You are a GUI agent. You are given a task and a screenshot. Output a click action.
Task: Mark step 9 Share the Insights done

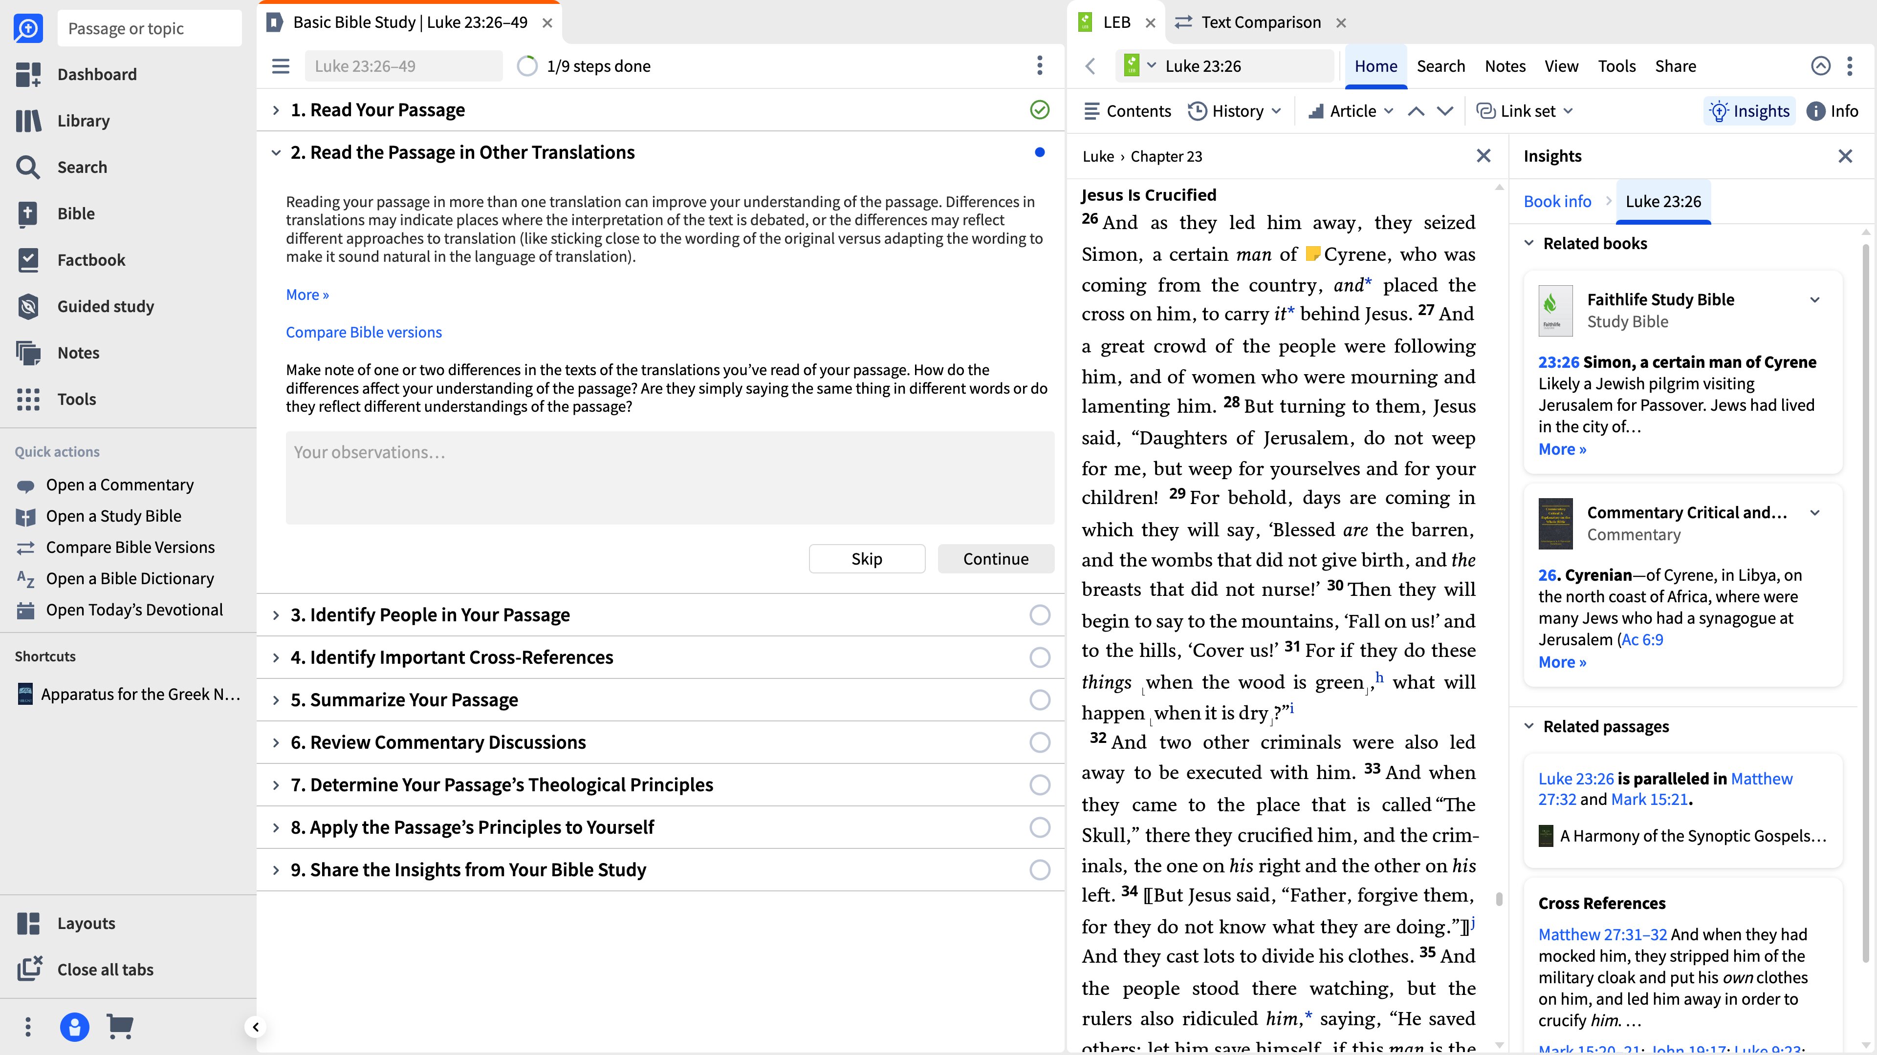pos(1040,870)
